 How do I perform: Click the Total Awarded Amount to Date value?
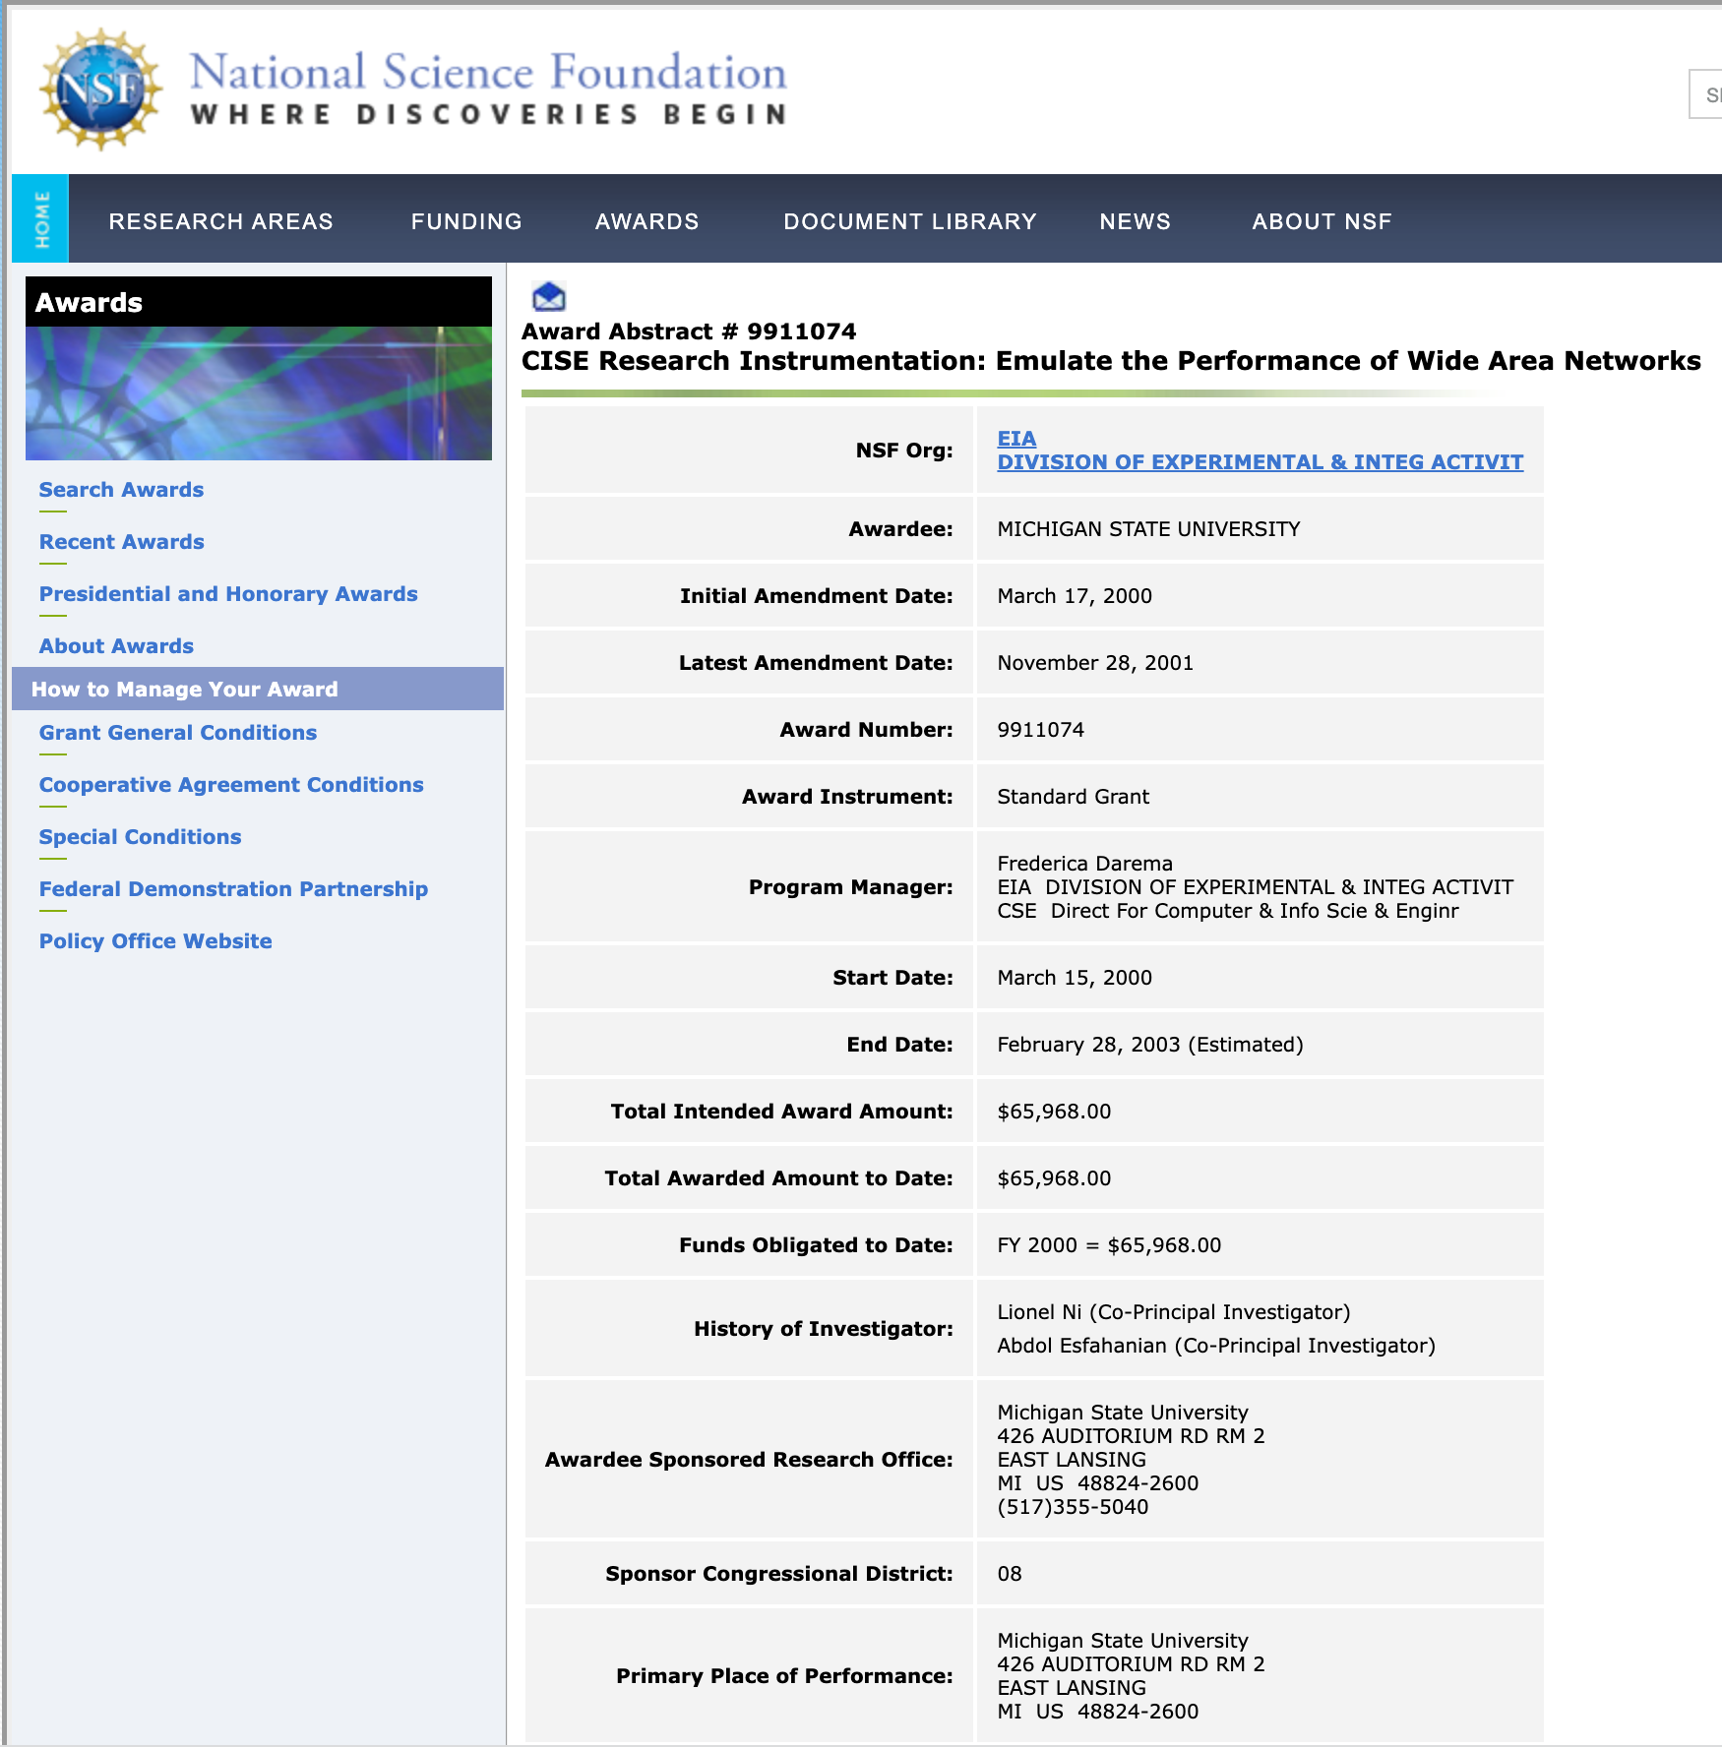(x=1054, y=1178)
